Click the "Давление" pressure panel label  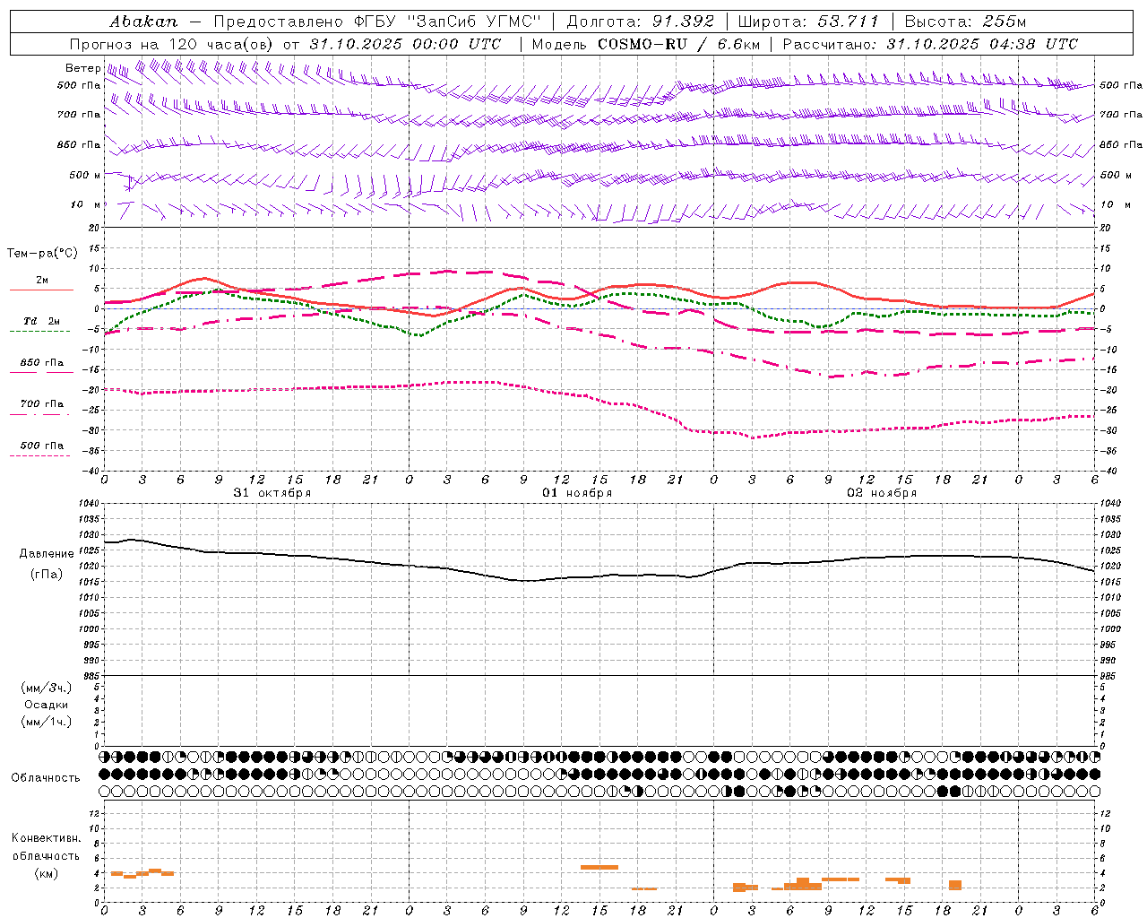47,554
